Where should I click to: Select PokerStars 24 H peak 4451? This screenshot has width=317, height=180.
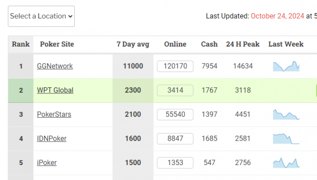click(x=243, y=114)
